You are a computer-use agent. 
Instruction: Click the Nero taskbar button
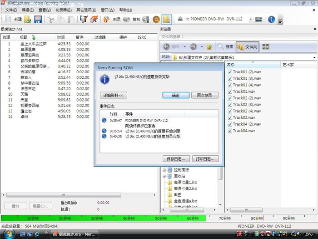pos(75,234)
